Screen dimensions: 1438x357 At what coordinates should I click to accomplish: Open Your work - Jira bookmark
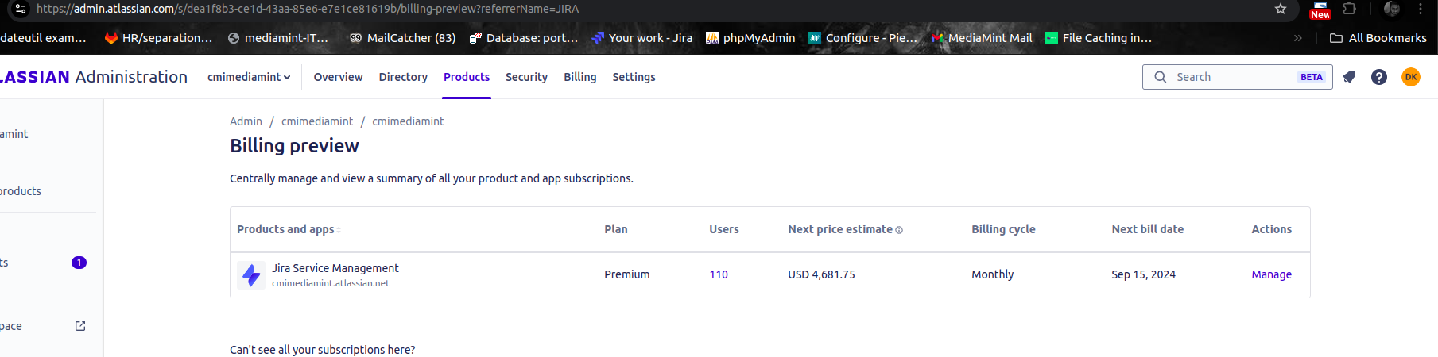coord(641,38)
